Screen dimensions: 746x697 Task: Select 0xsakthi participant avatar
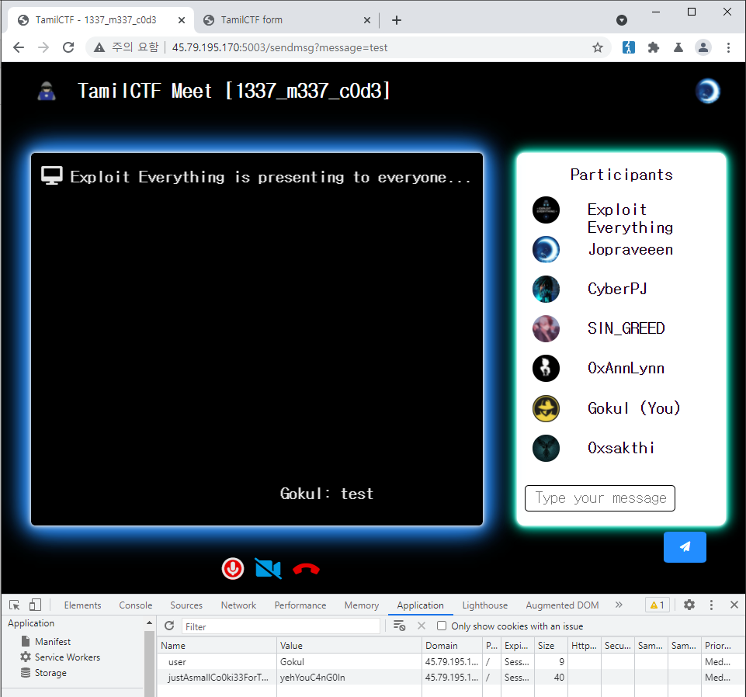pyautogui.click(x=546, y=448)
